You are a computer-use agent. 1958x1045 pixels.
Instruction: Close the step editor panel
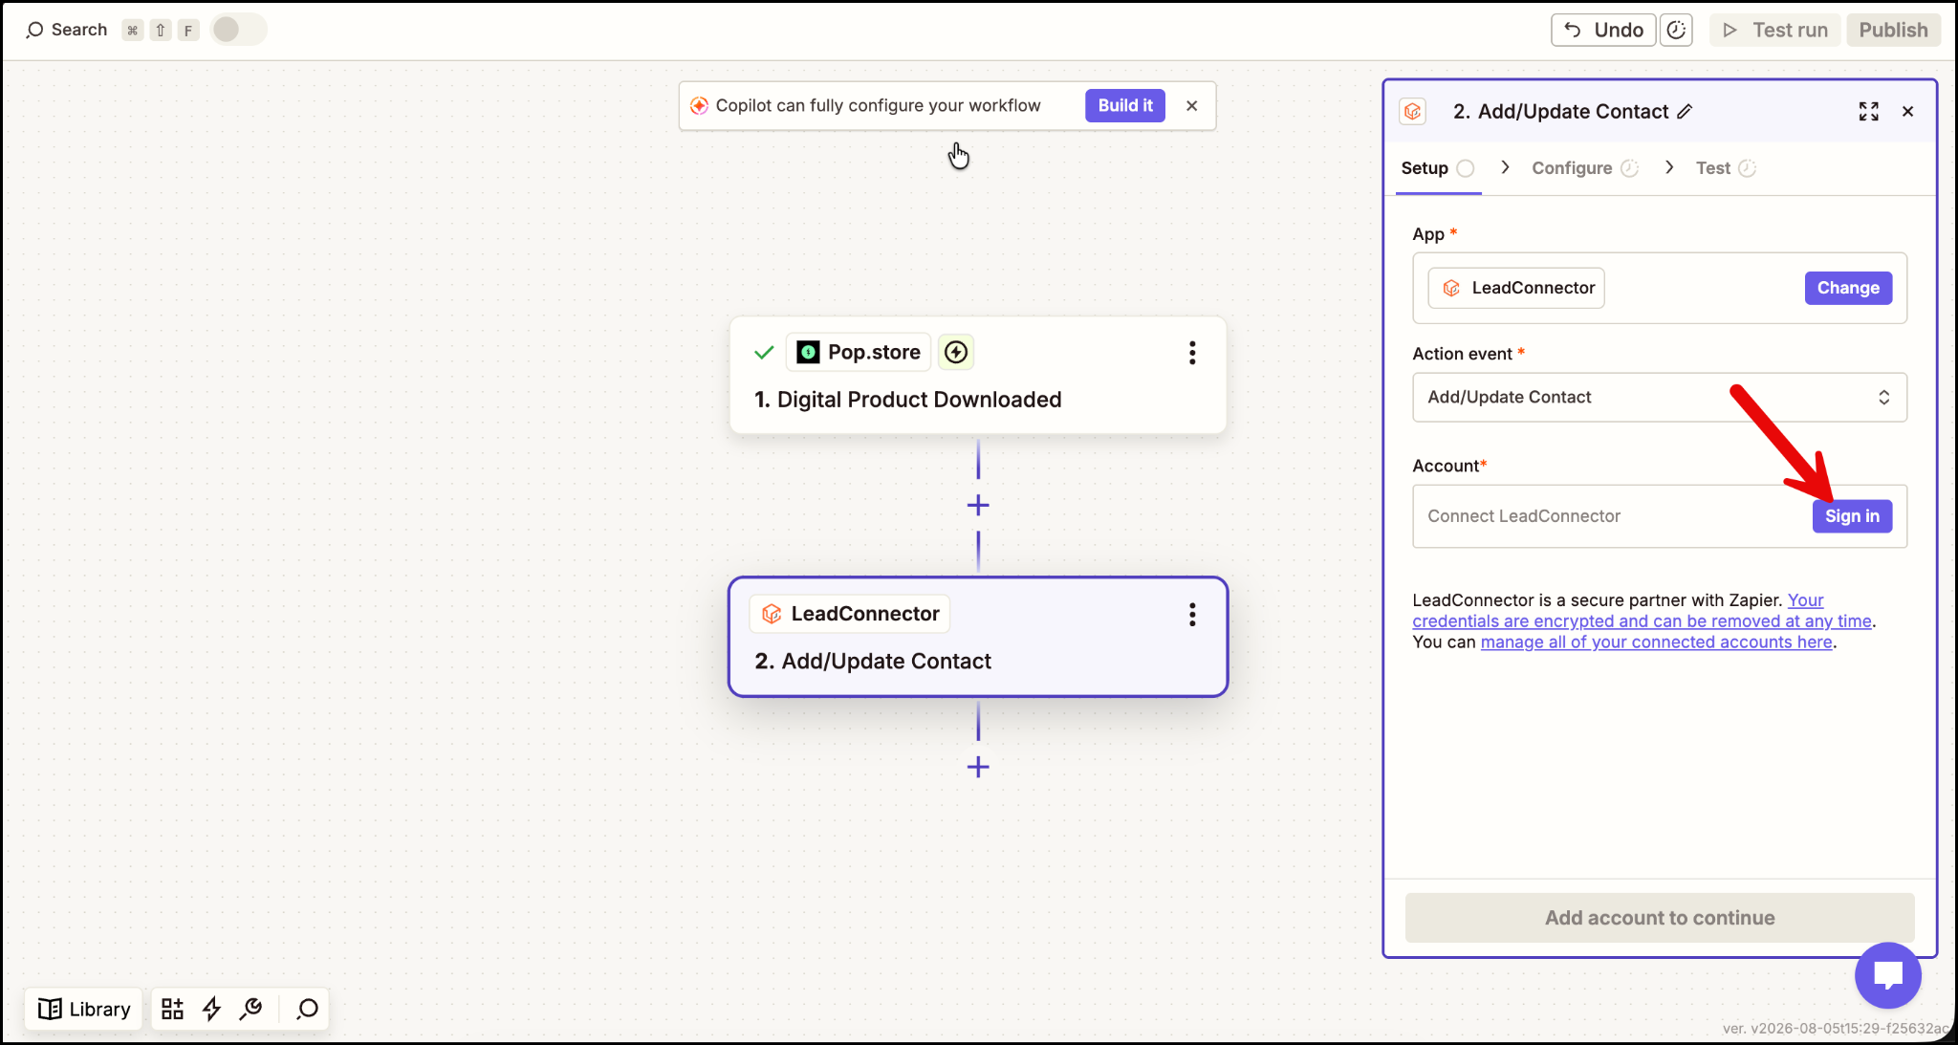pyautogui.click(x=1907, y=112)
